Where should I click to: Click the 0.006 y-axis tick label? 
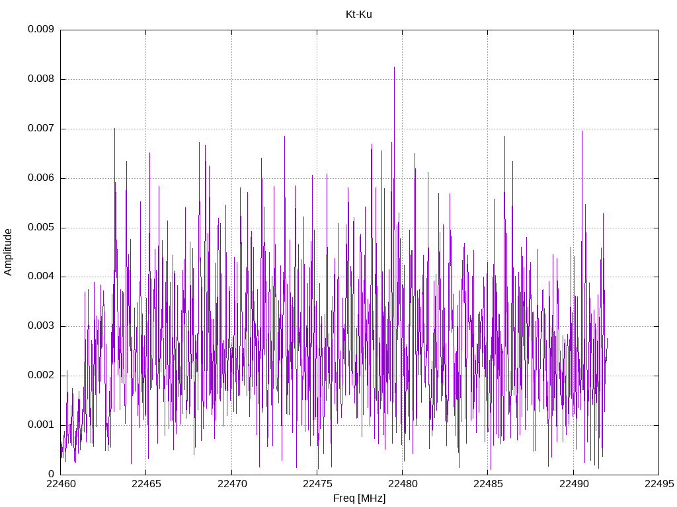41,178
